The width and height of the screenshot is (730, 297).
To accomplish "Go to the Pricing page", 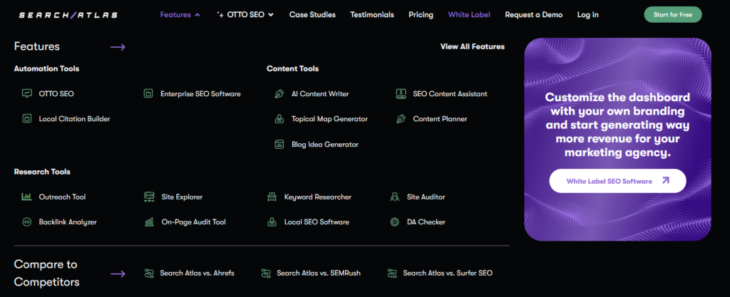I will (421, 14).
